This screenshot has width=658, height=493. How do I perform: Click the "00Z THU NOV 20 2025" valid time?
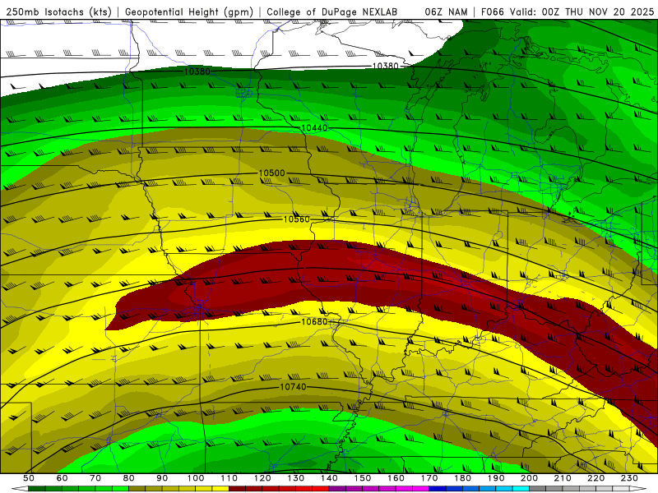pyautogui.click(x=598, y=12)
